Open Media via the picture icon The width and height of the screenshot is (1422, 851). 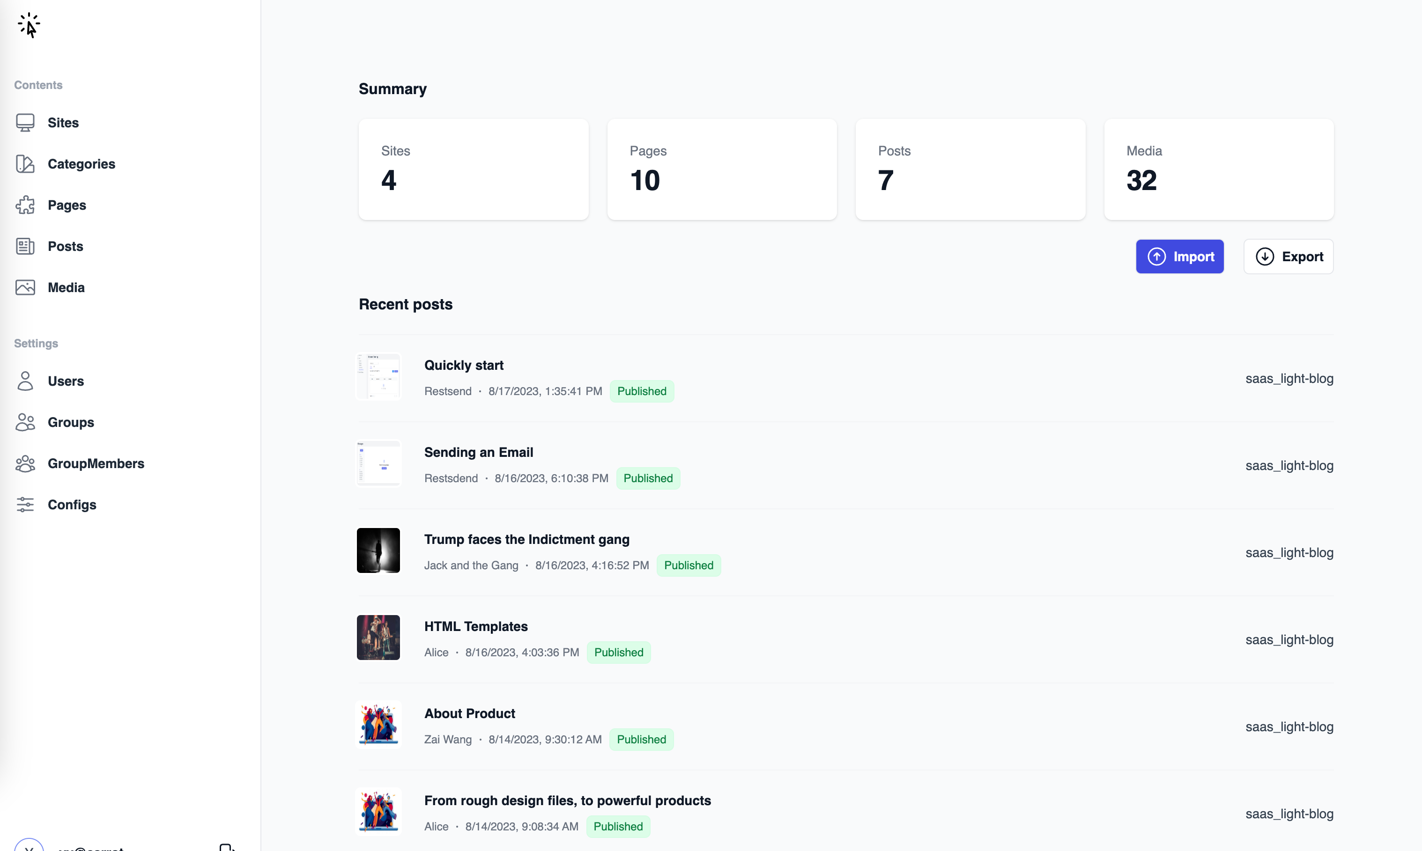25,287
